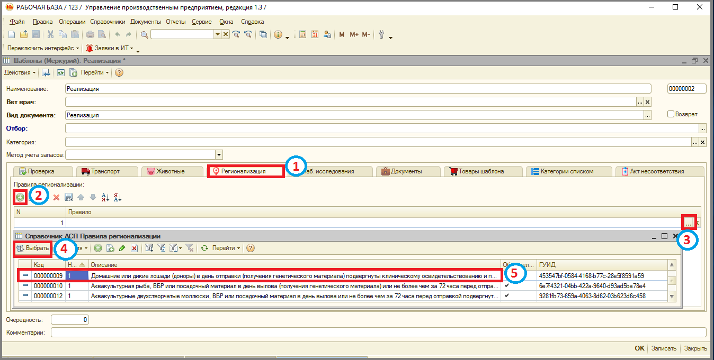Switch to Товары шаблона tab
714x360 pixels.
click(483, 171)
